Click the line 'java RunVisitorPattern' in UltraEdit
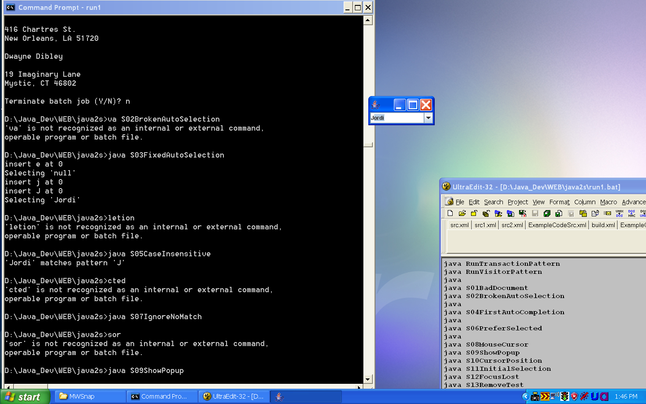 coord(493,272)
